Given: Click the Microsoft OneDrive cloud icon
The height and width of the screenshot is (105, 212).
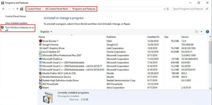Looking at the screenshot, I should [40, 59].
